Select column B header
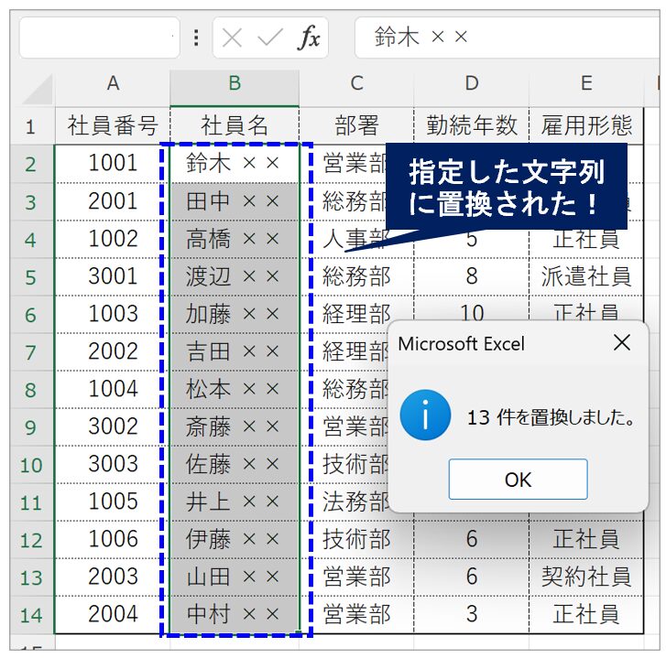Viewport: 666px width, 658px height. [235, 84]
